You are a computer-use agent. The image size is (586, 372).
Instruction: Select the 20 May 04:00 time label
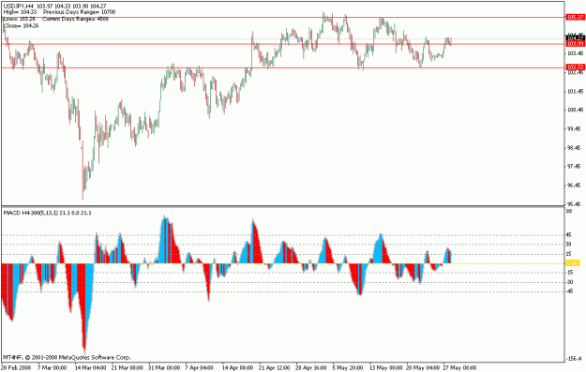tap(423, 368)
